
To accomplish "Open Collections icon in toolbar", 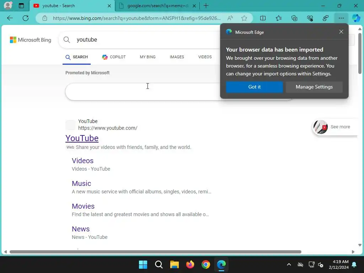I will 294,18.
